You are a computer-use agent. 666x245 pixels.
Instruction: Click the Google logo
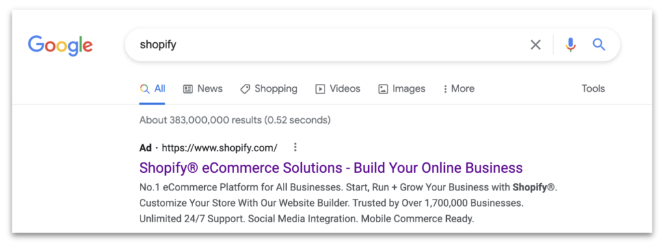tap(60, 45)
